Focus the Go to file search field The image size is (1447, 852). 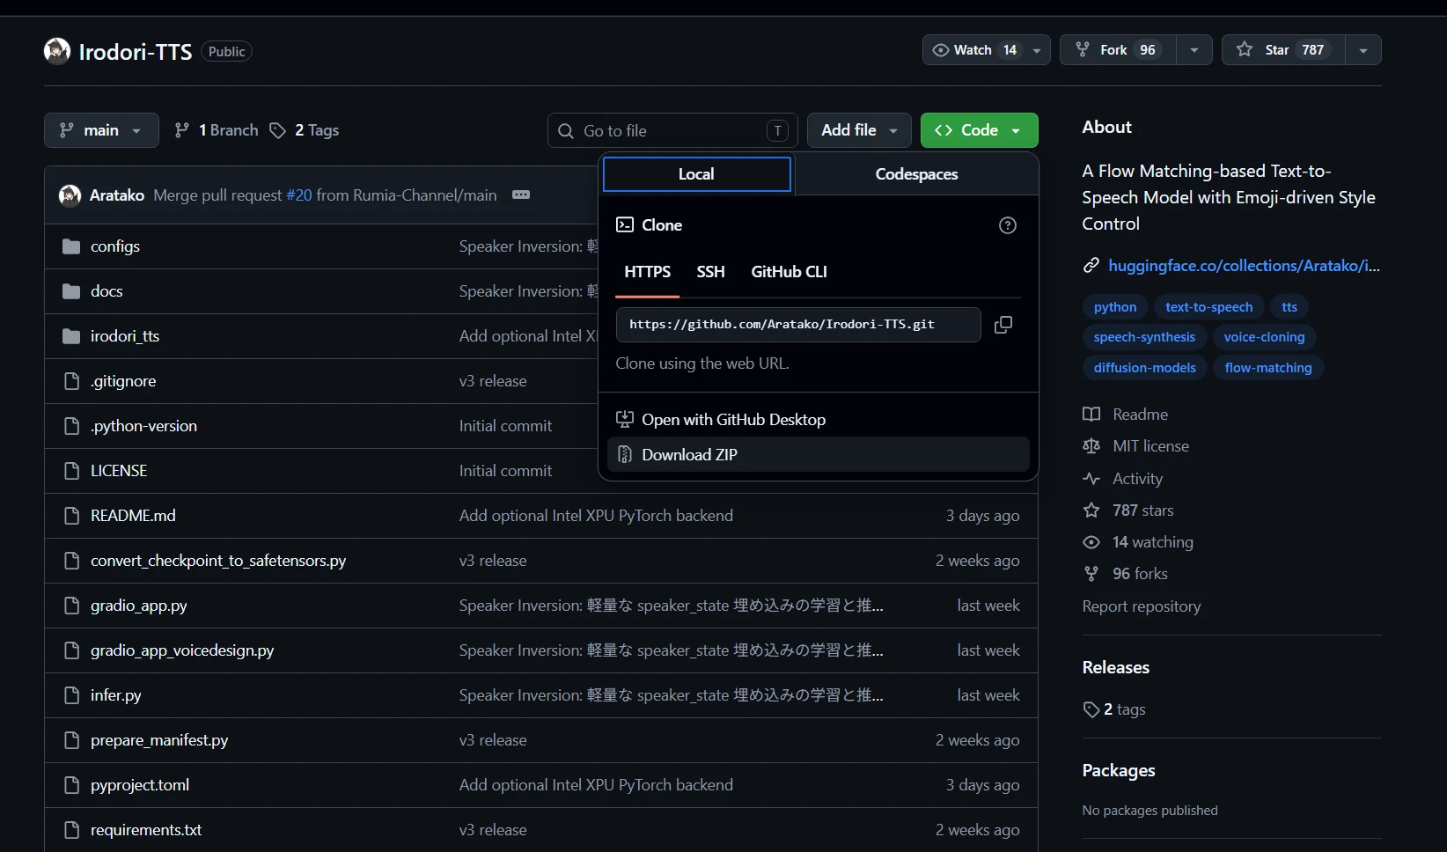[672, 131]
